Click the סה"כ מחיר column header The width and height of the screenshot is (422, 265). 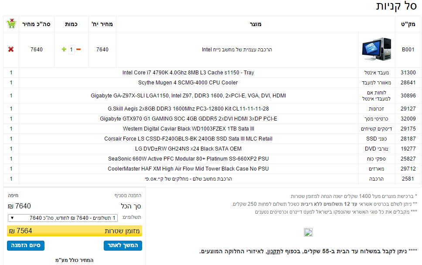(x=36, y=24)
